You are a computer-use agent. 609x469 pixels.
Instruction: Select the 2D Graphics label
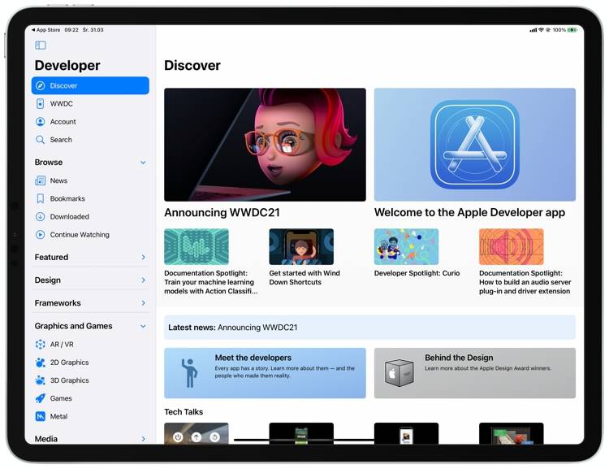click(70, 363)
